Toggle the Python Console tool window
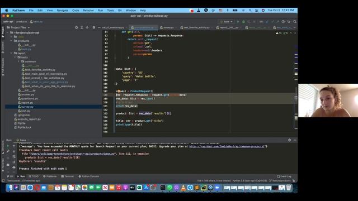358x201 pixels. click(x=89, y=176)
